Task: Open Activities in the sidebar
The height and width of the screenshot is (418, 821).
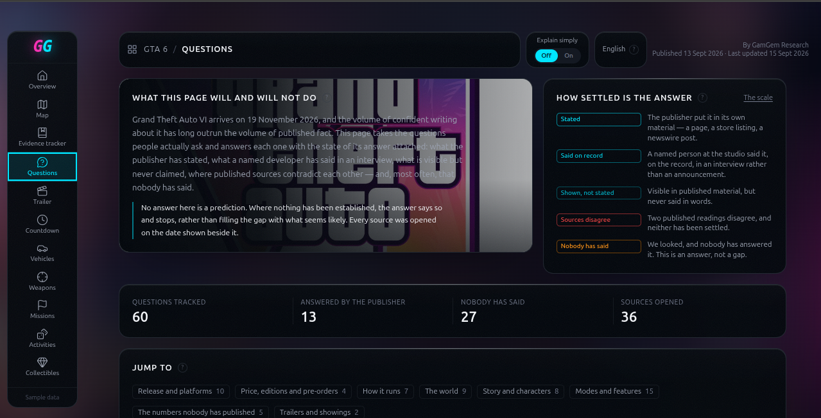Action: (x=42, y=339)
